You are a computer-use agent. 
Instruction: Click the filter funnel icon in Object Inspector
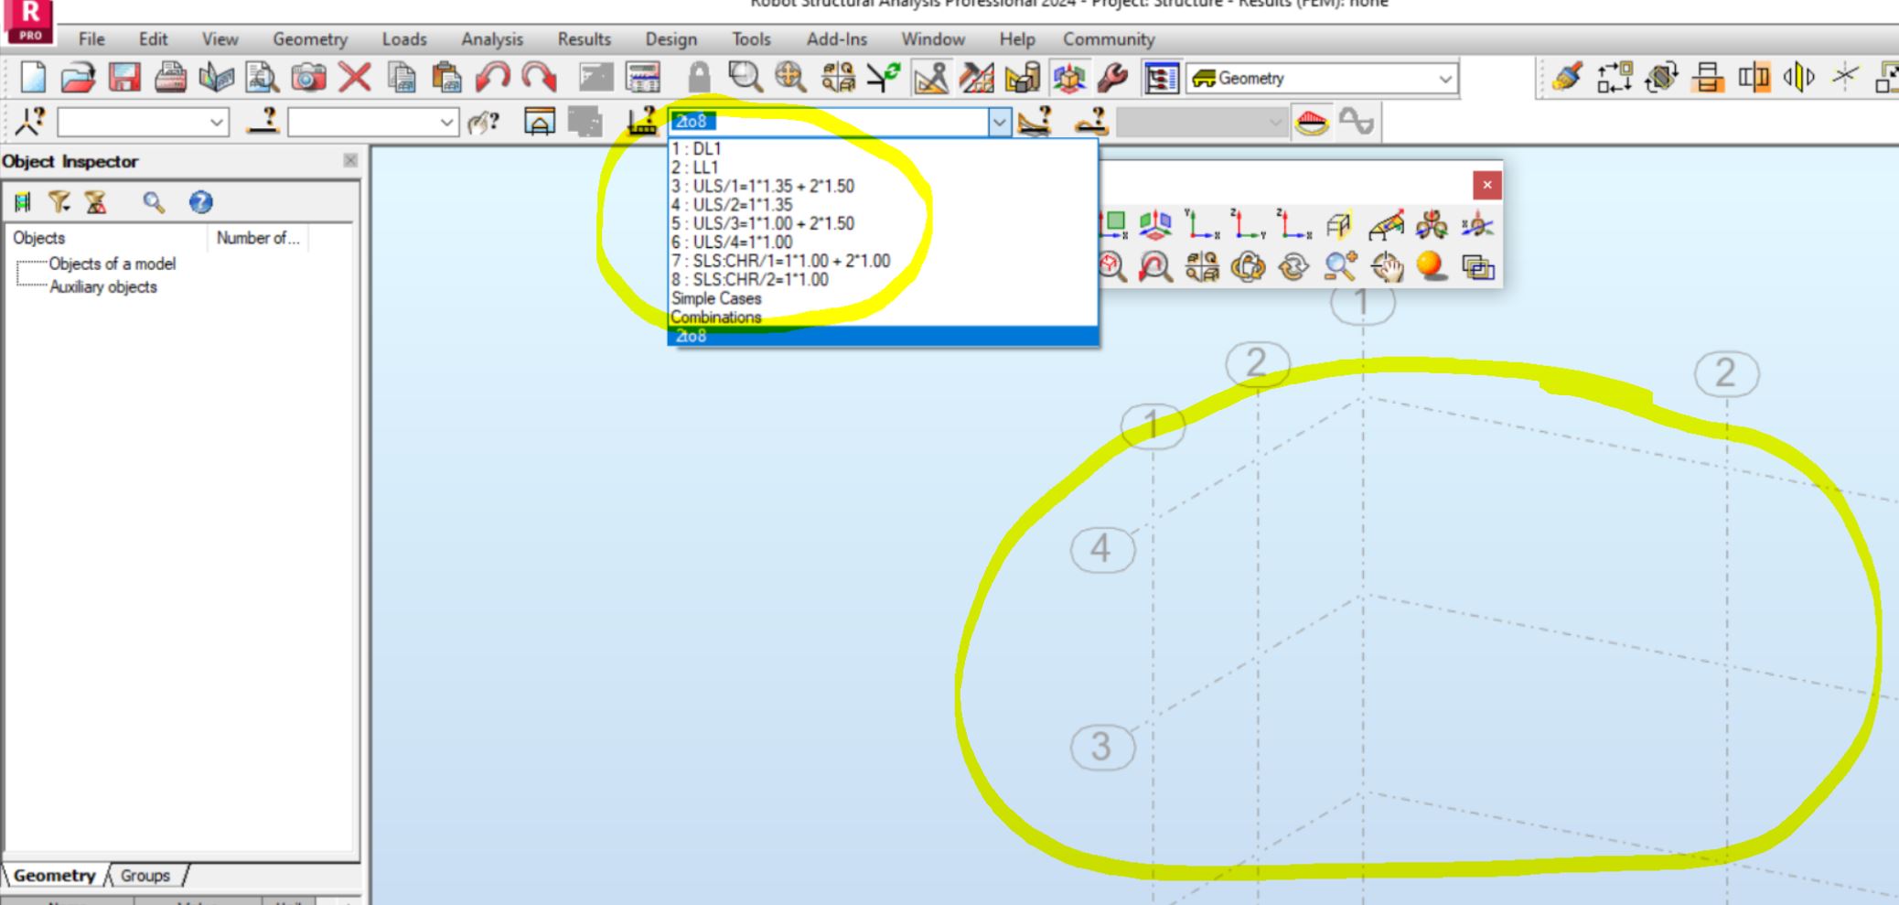(x=59, y=201)
